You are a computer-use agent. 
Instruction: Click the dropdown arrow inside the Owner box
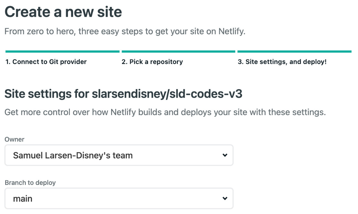[x=225, y=155]
